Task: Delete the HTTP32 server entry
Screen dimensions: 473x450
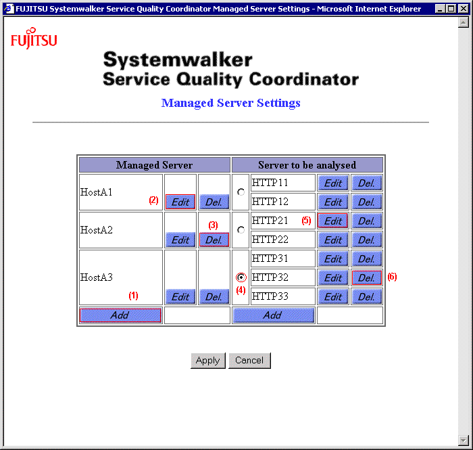Action: (366, 277)
